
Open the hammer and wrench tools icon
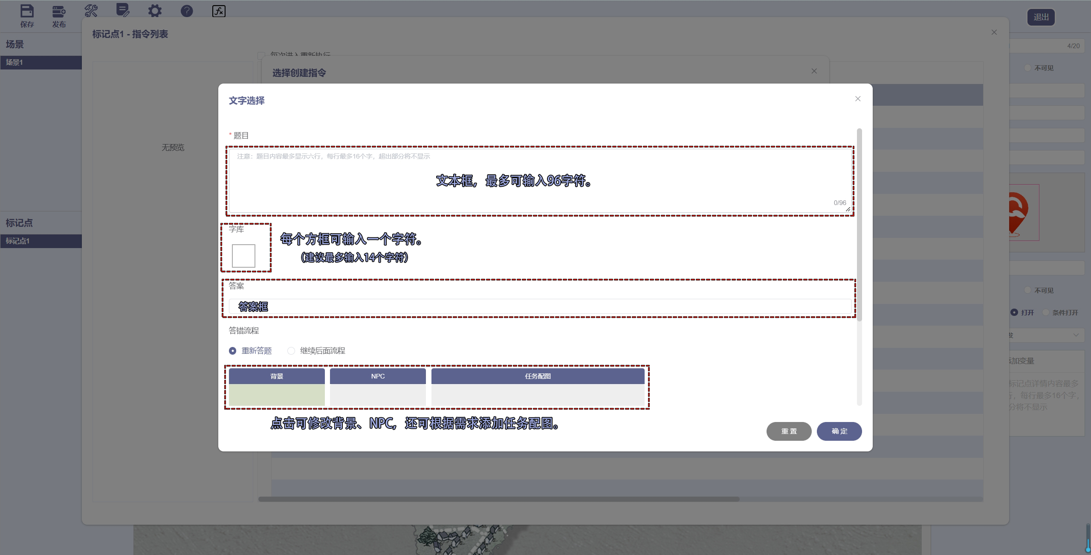91,11
